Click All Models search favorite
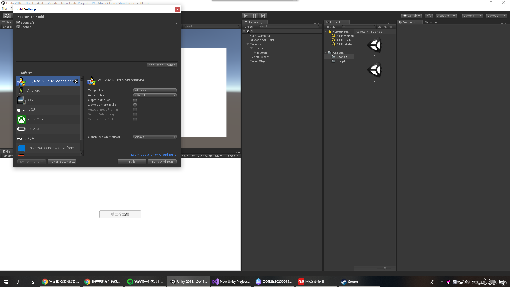The height and width of the screenshot is (287, 510). tap(342, 40)
